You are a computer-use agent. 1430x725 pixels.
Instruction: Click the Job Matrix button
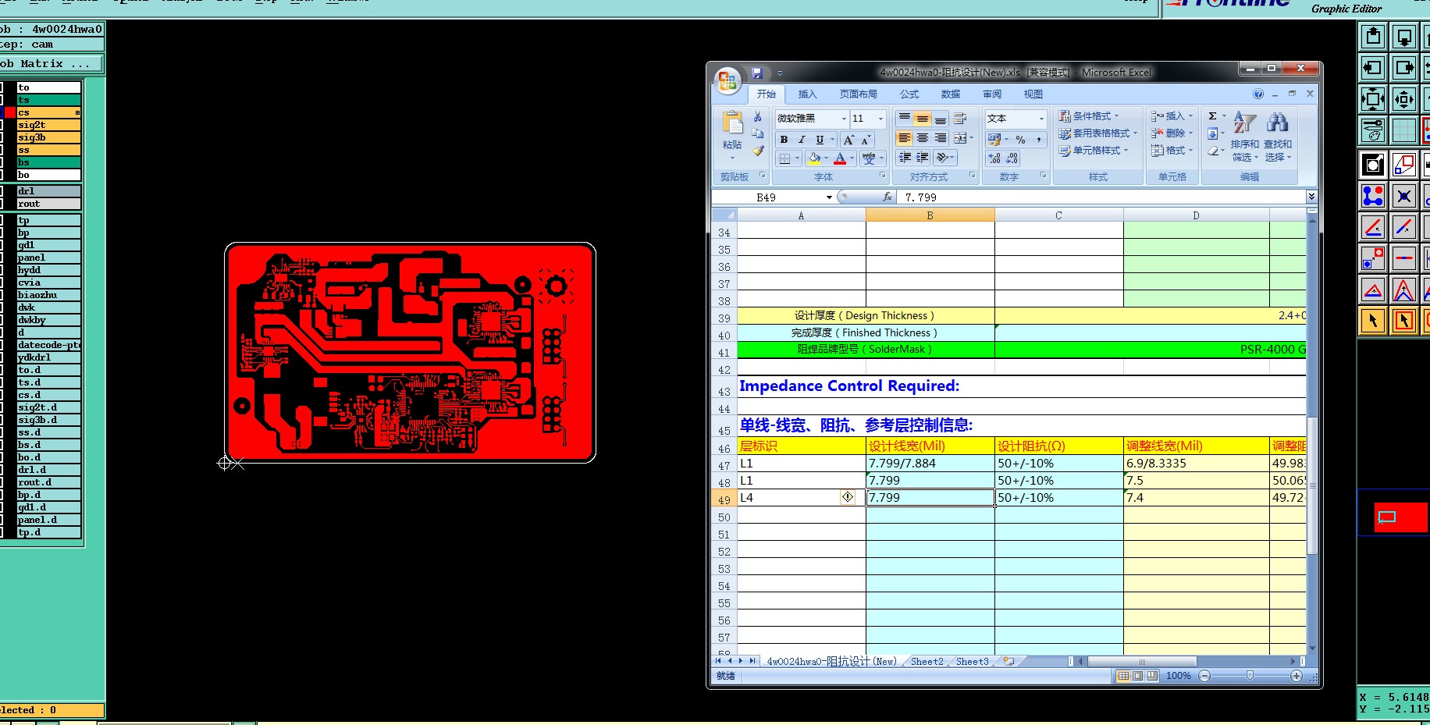click(x=52, y=64)
